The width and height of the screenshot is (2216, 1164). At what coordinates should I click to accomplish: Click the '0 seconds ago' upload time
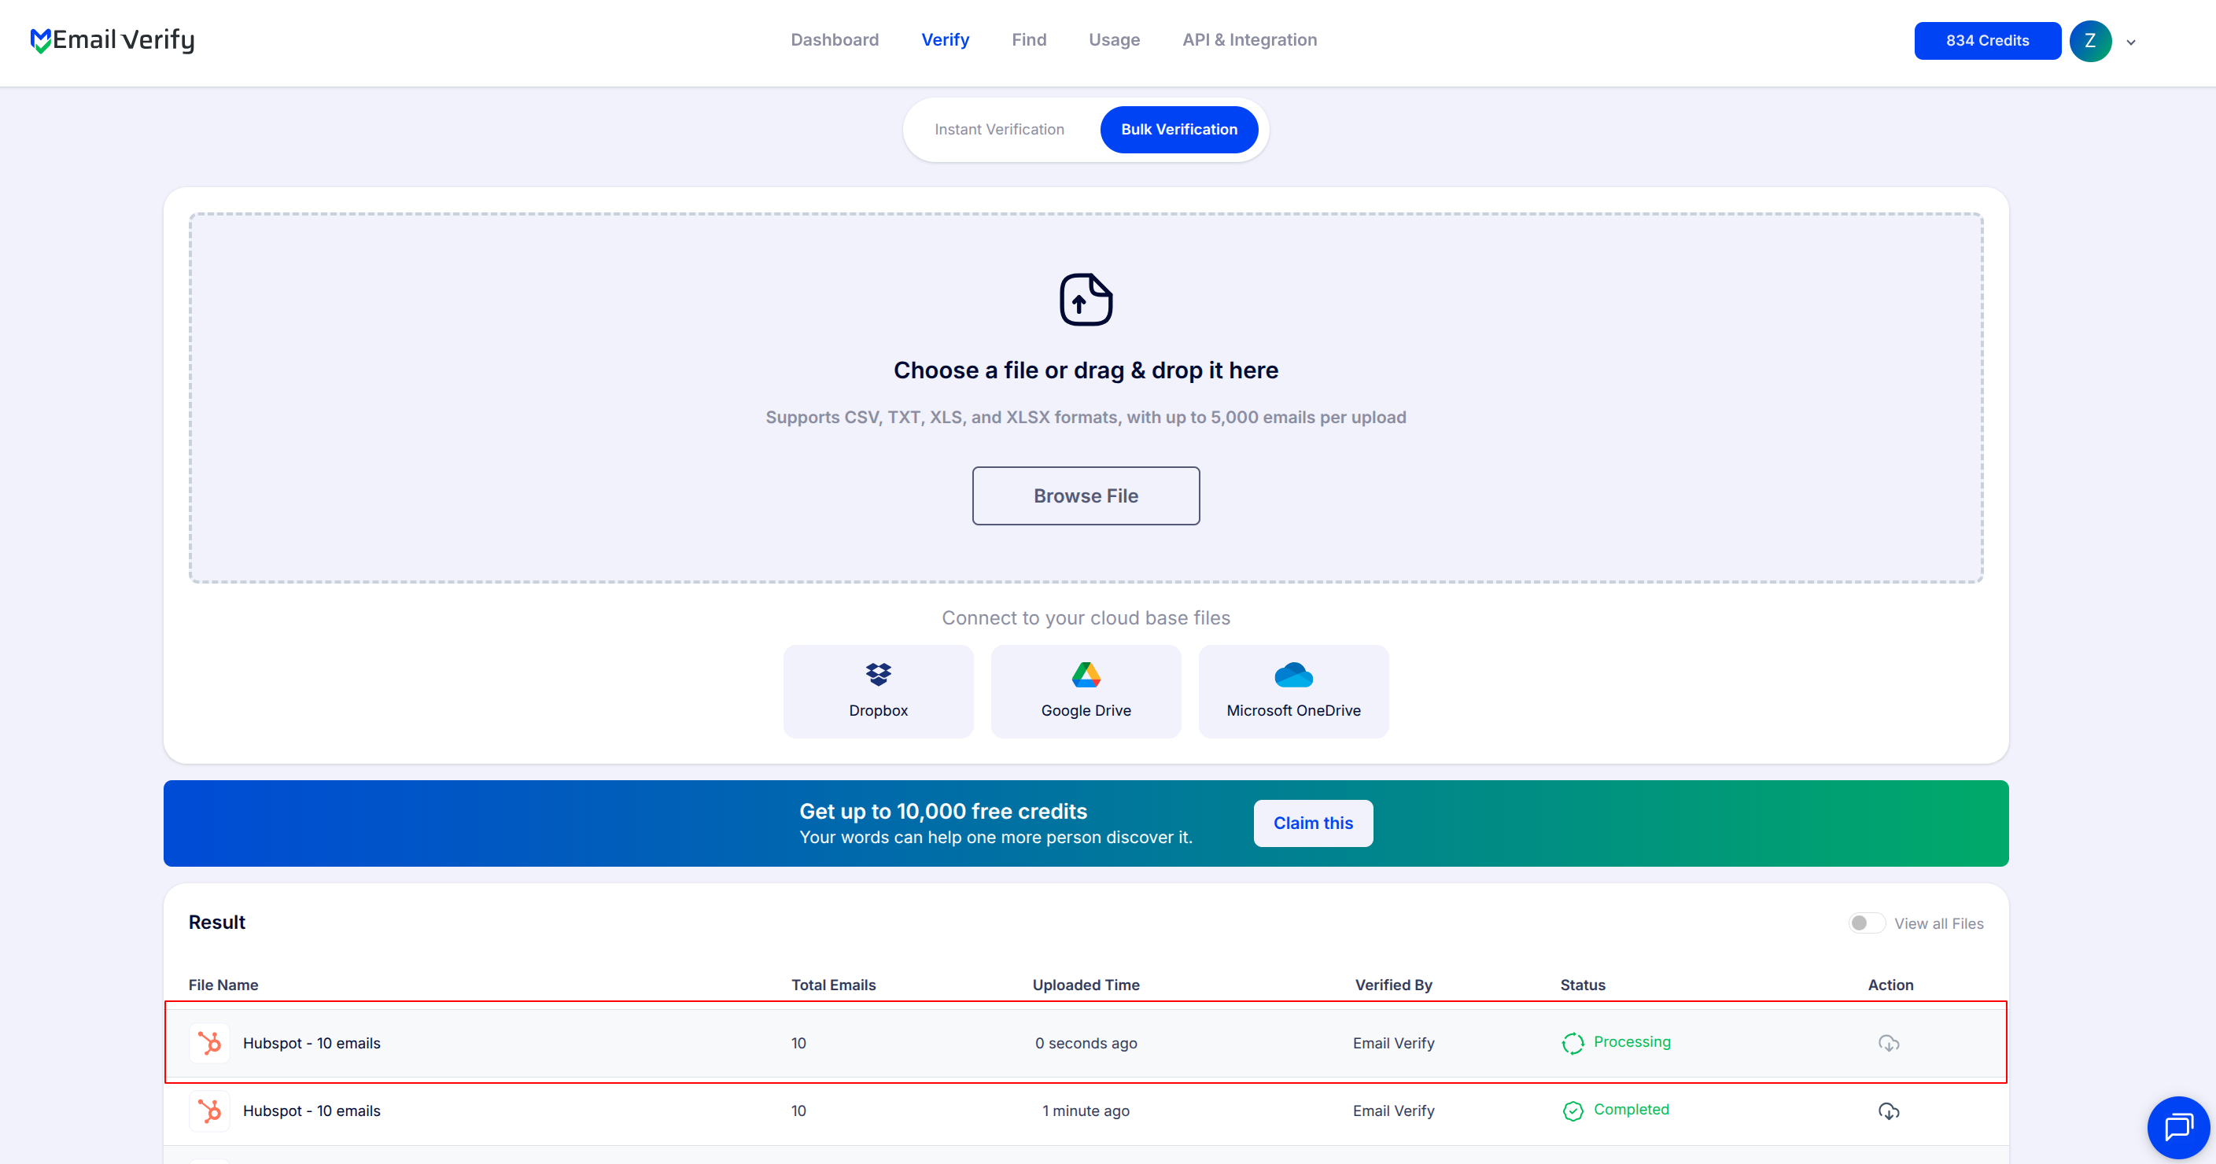click(x=1086, y=1043)
